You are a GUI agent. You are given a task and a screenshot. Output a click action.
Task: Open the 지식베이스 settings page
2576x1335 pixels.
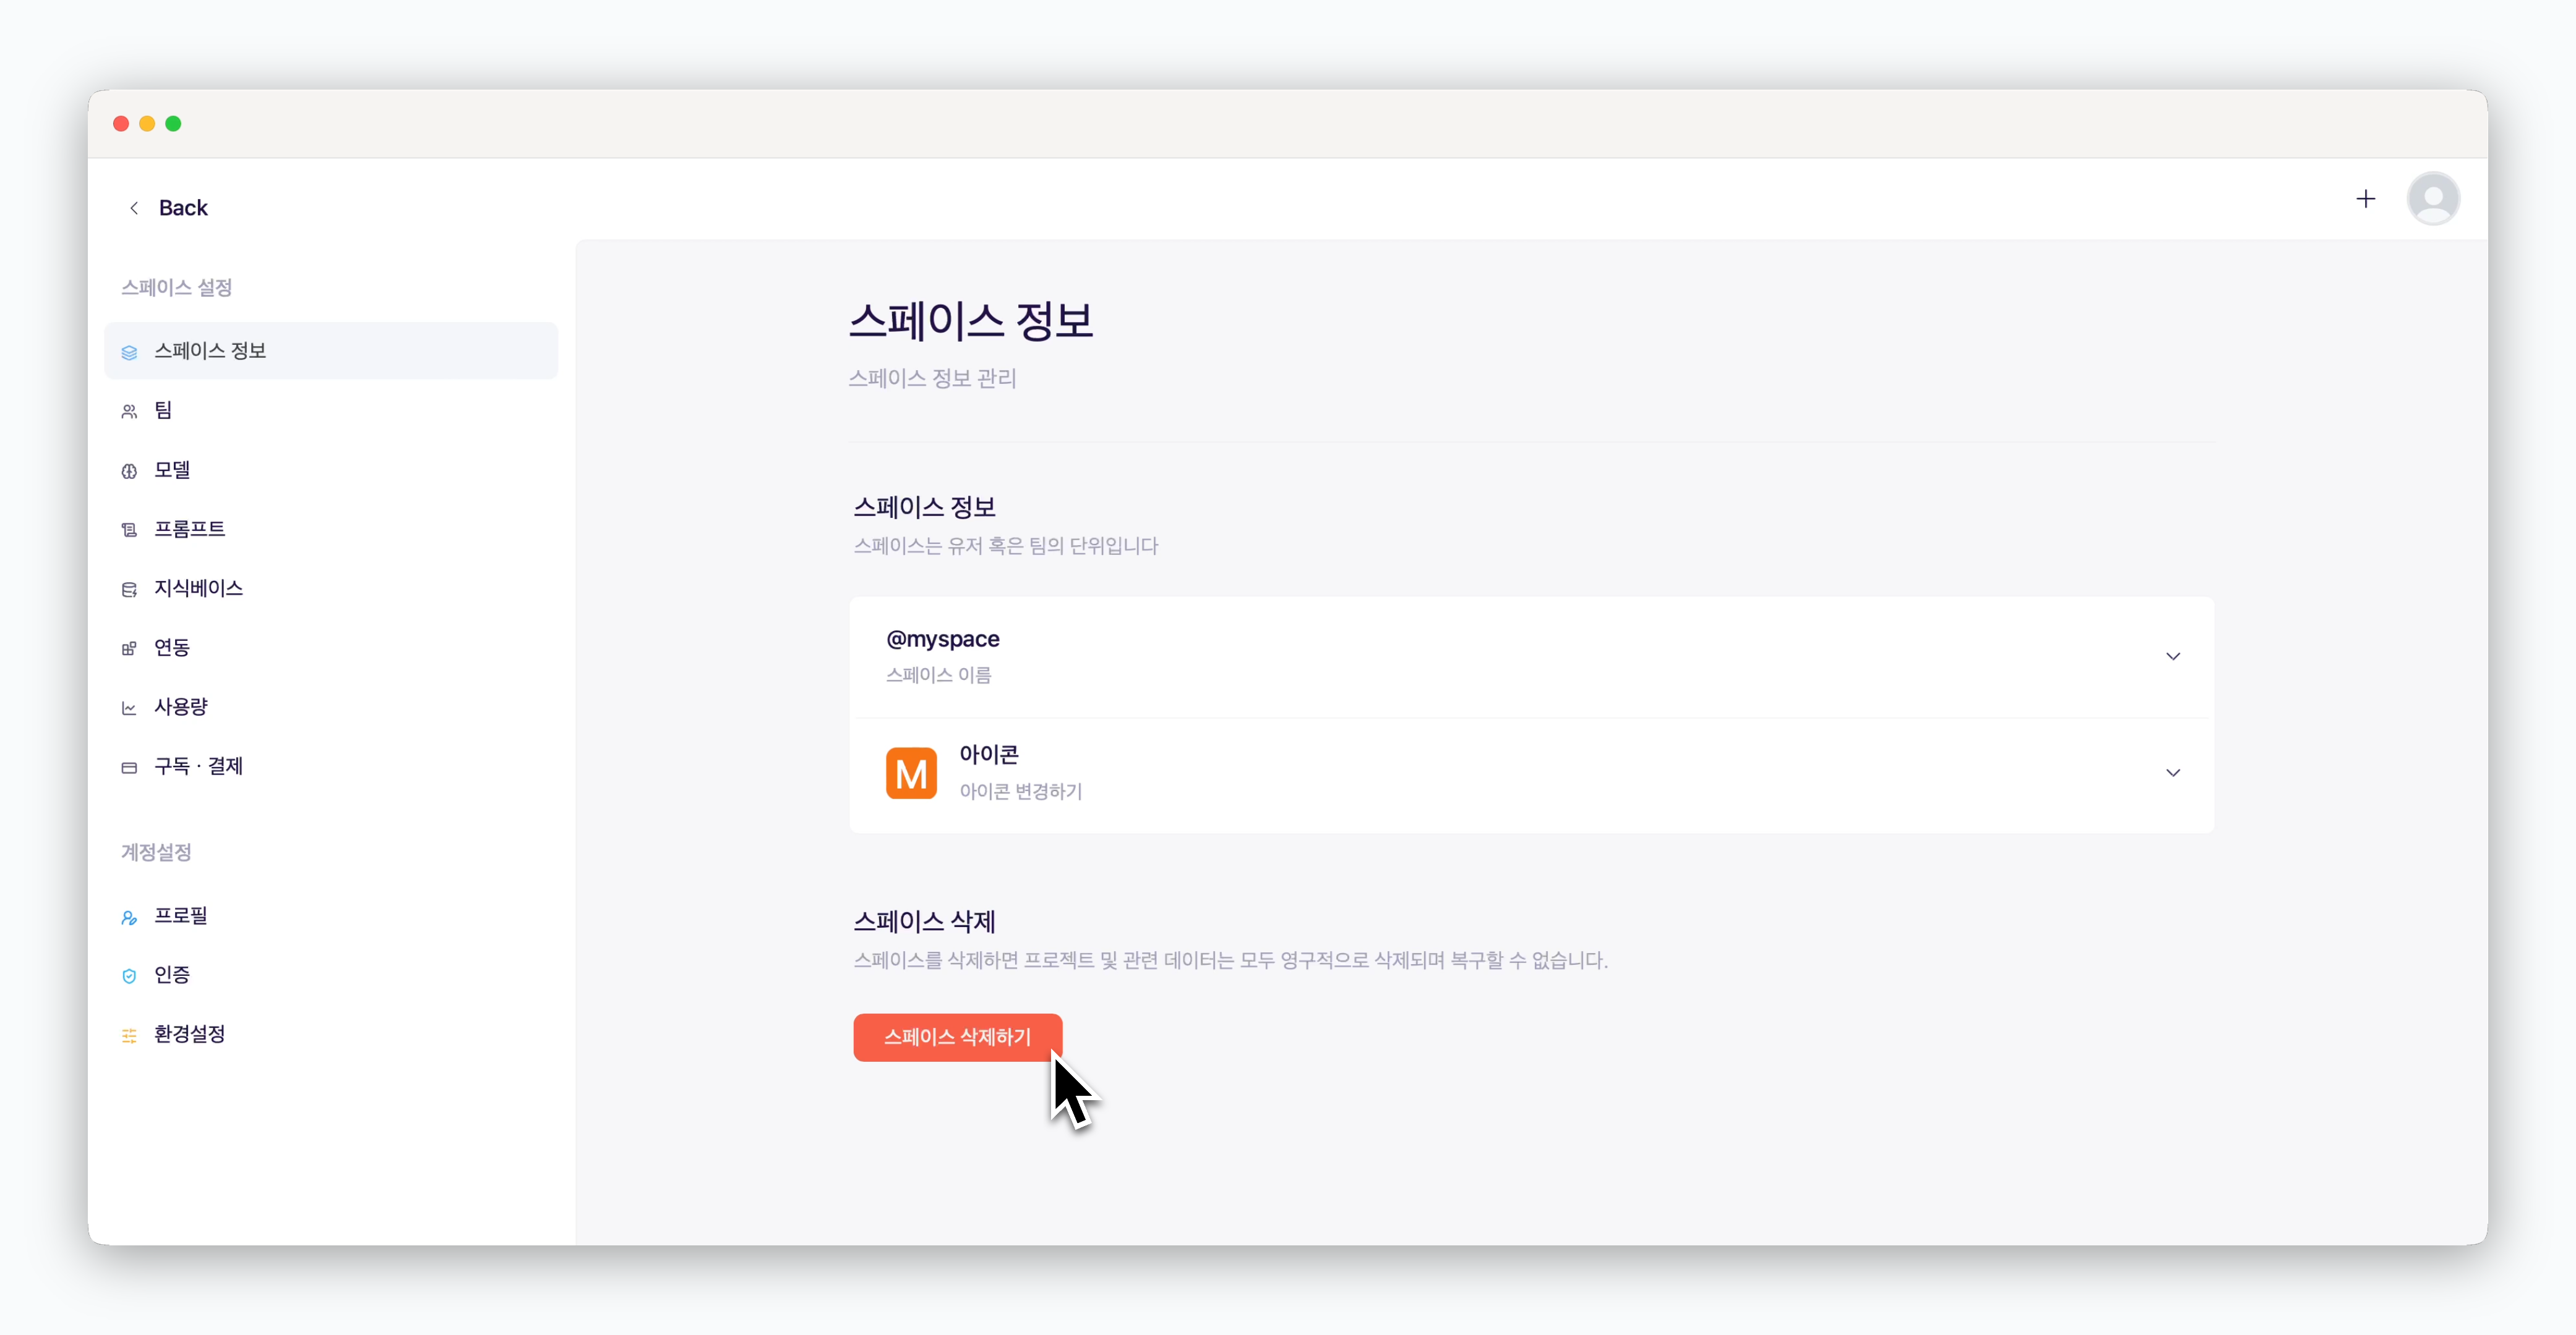tap(331, 588)
